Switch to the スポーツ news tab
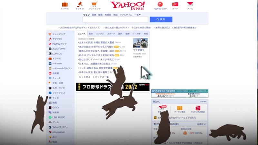Viewport: 258px width, 145px height. pyautogui.click(x=111, y=34)
